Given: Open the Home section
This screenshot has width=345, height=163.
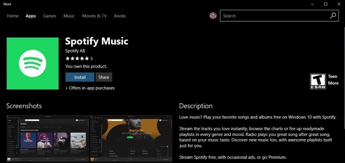Looking at the screenshot, I should [13, 16].
